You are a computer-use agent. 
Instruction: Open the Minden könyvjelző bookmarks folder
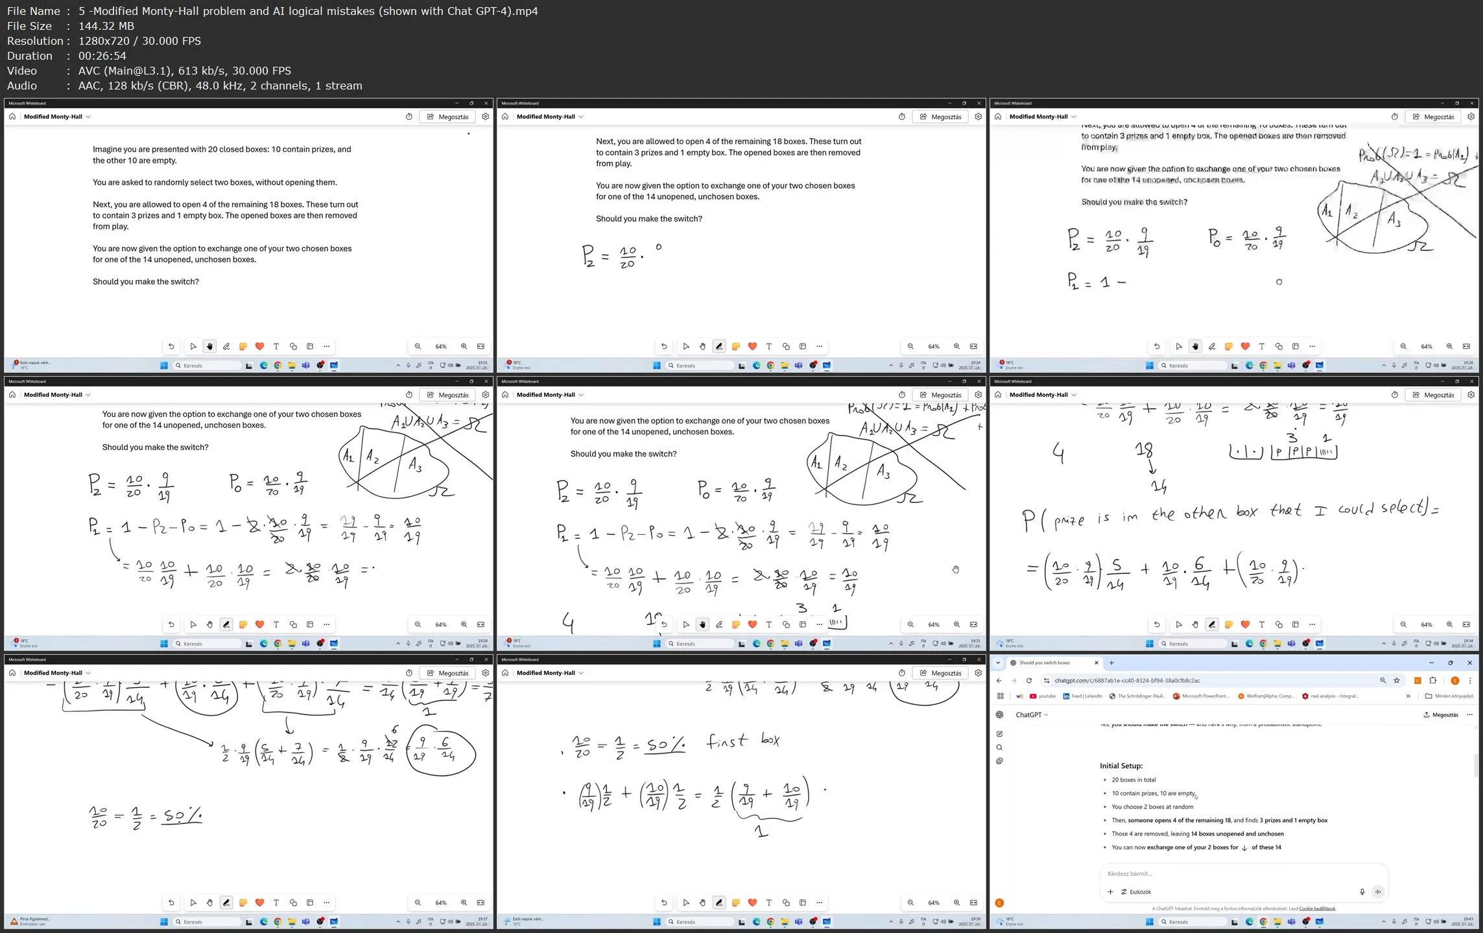(x=1449, y=696)
